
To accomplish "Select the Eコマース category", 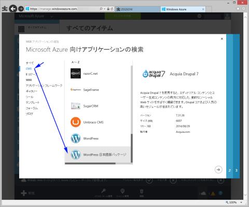I will click(x=31, y=74).
